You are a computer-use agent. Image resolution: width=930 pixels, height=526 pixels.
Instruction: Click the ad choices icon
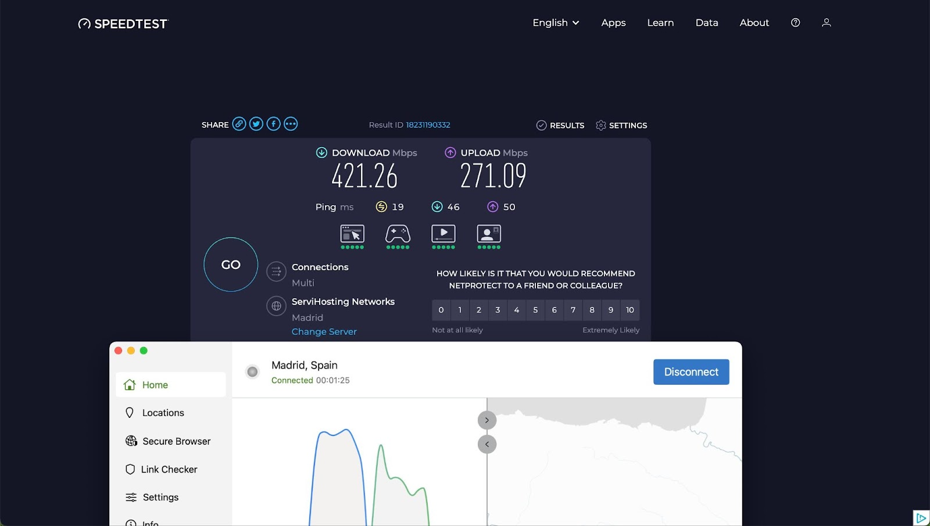click(x=921, y=518)
